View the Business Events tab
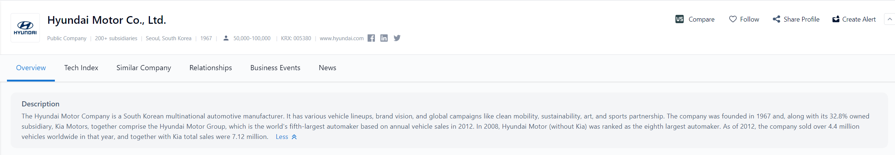Image resolution: width=895 pixels, height=155 pixels. point(275,68)
